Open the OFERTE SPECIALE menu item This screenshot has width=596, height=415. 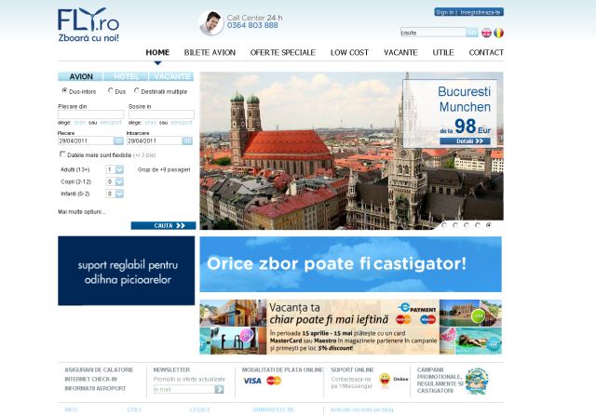pos(283,53)
